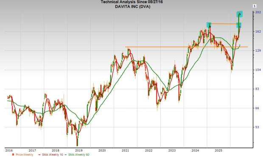Click the SMA Weekly 10 legend entry
Screen dimensions: 263x157
pyautogui.click(x=50, y=154)
